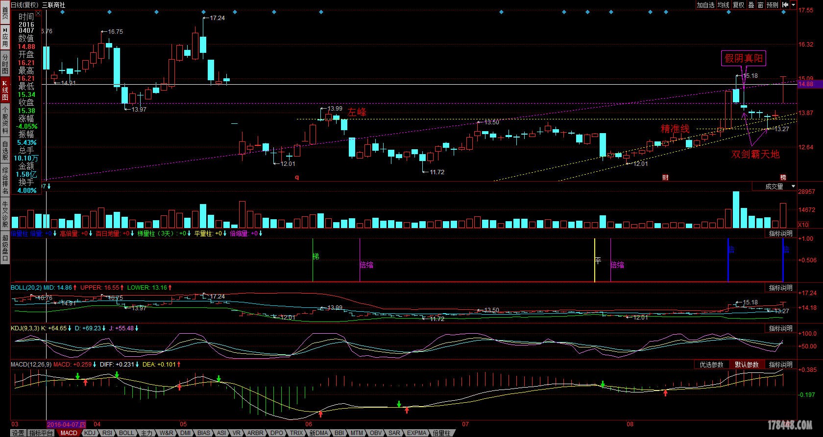This screenshot has height=437, width=823.
Task: Open 自选股 sidebar tab
Action: tap(5, 151)
